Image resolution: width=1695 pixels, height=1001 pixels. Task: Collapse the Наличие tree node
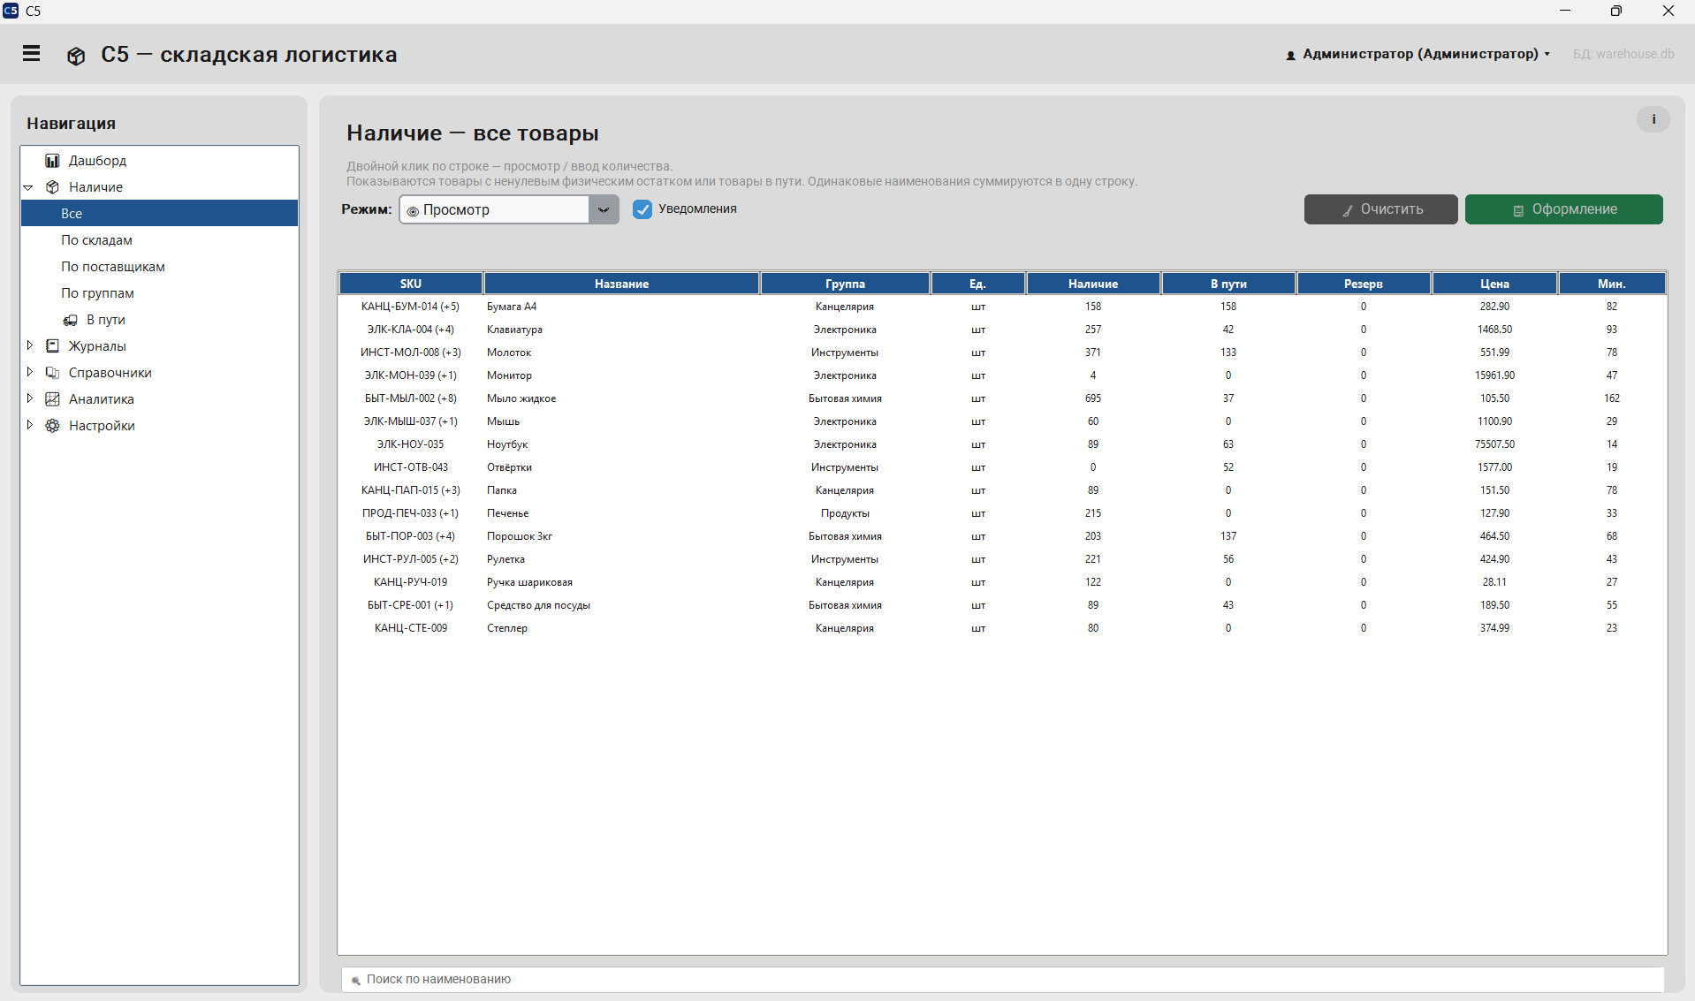(x=28, y=187)
